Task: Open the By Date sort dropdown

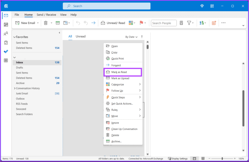Action: pos(131,37)
